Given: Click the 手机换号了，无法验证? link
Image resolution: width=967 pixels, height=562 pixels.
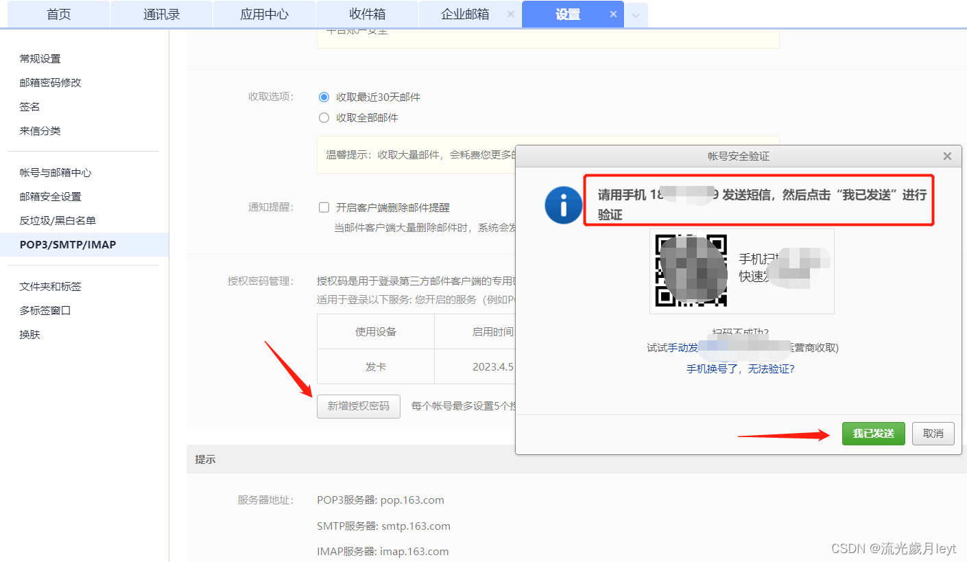Looking at the screenshot, I should (x=741, y=369).
